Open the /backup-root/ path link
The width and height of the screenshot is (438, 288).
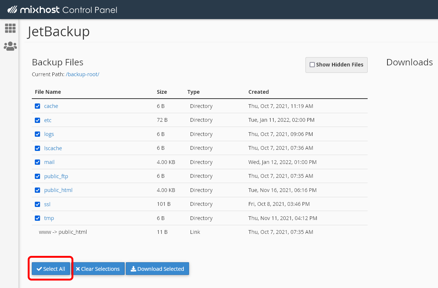tap(82, 74)
